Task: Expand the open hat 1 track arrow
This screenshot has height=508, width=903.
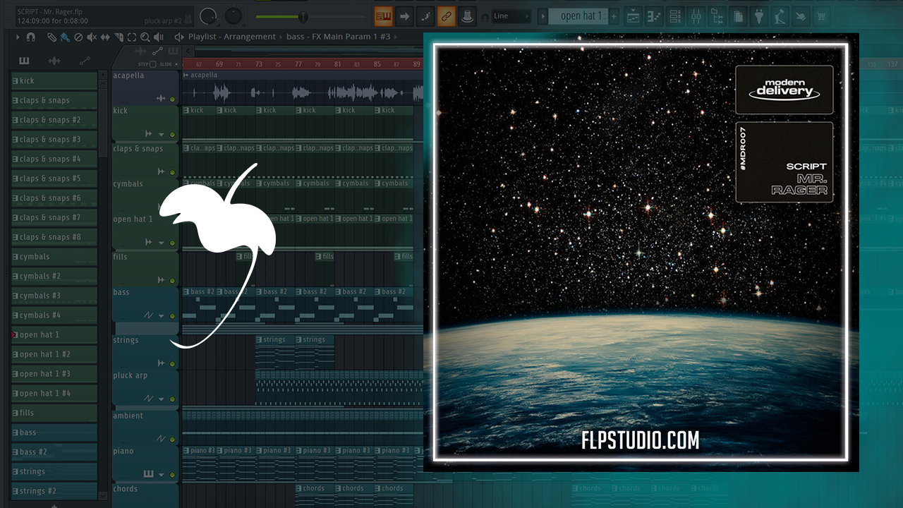Action: 161,243
